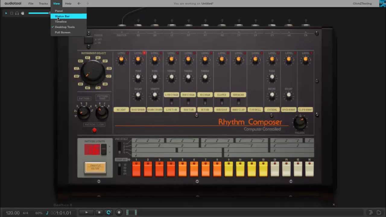Open the File menu
The image size is (386, 217).
coord(31,4)
